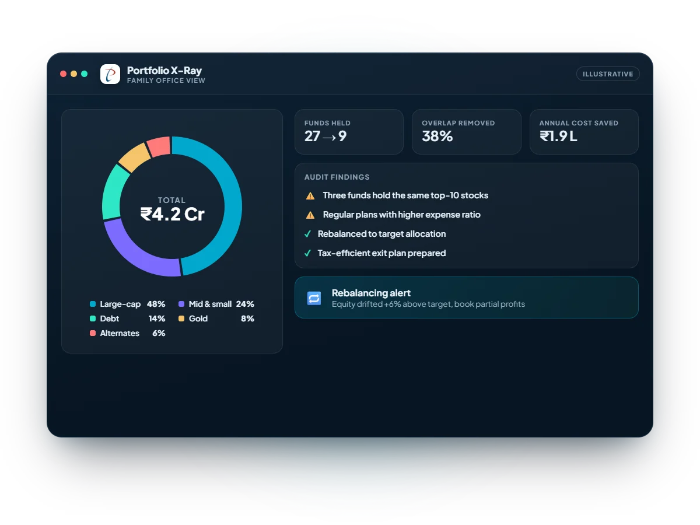
Task: Click the yellow window dot
Action: [73, 74]
